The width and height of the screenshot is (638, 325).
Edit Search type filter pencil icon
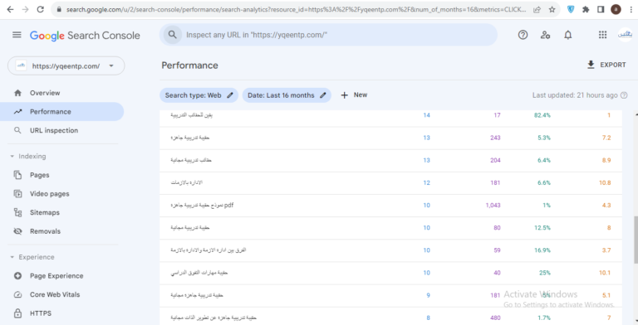click(230, 95)
